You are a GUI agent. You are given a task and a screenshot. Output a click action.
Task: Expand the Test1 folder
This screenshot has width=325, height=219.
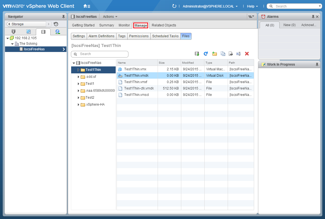(x=78, y=84)
